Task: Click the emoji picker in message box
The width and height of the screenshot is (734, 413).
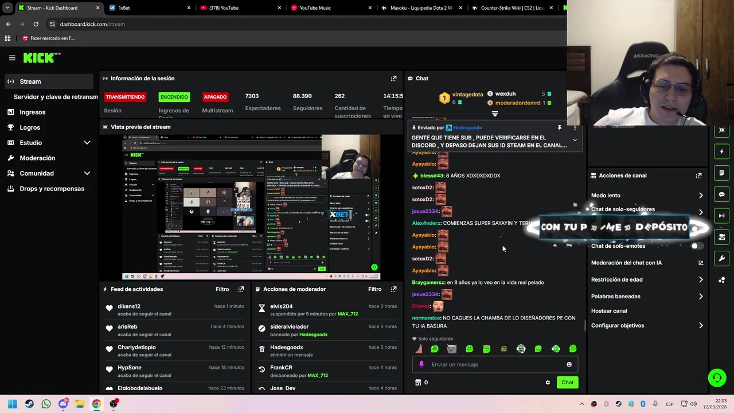Action: pyautogui.click(x=569, y=364)
